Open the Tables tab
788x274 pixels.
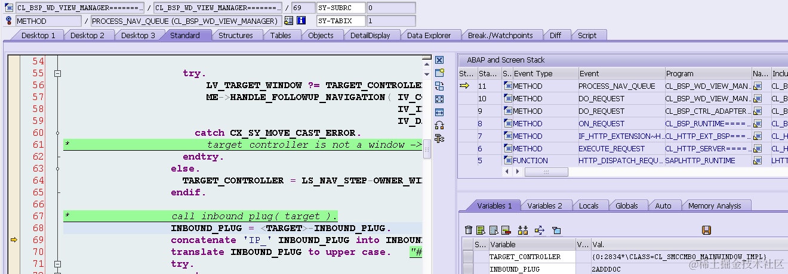coord(281,35)
